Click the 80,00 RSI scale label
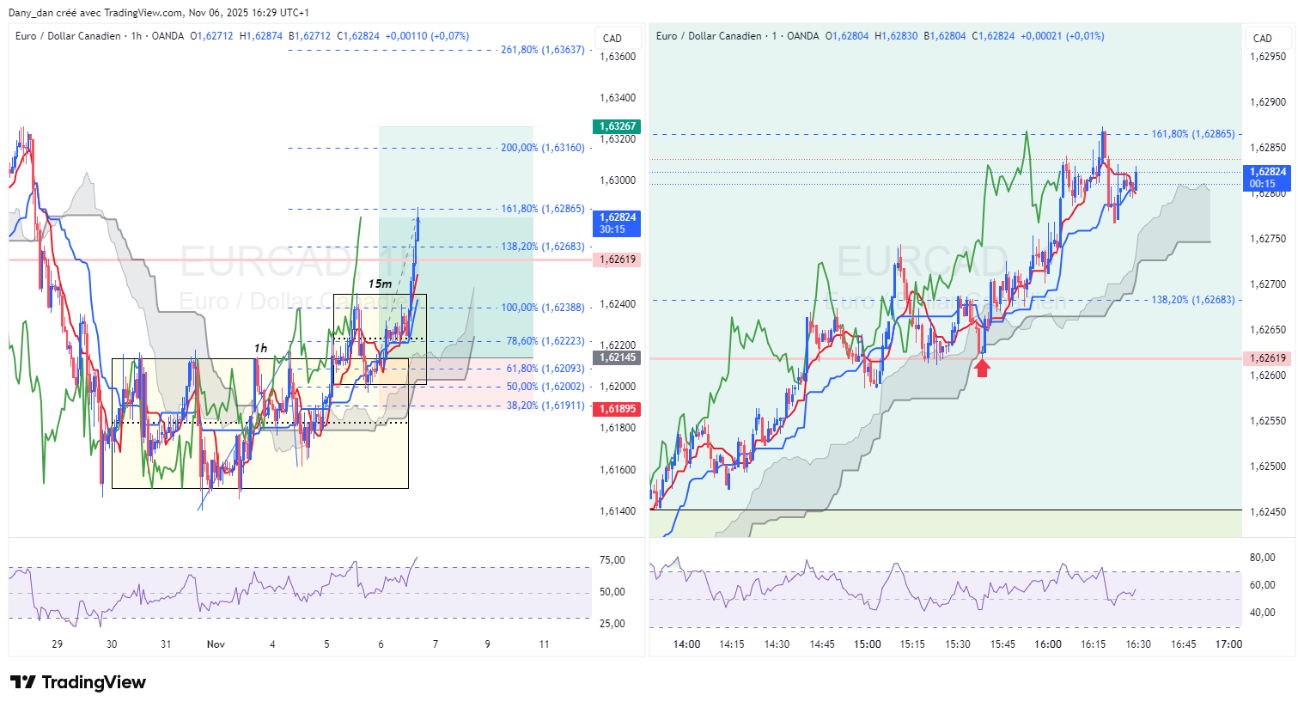Viewport: 1304px width, 708px height. tap(1263, 558)
